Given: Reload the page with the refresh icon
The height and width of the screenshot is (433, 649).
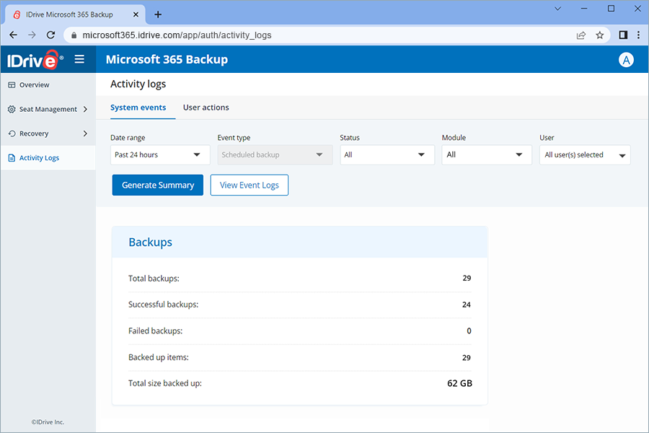Looking at the screenshot, I should coord(50,35).
